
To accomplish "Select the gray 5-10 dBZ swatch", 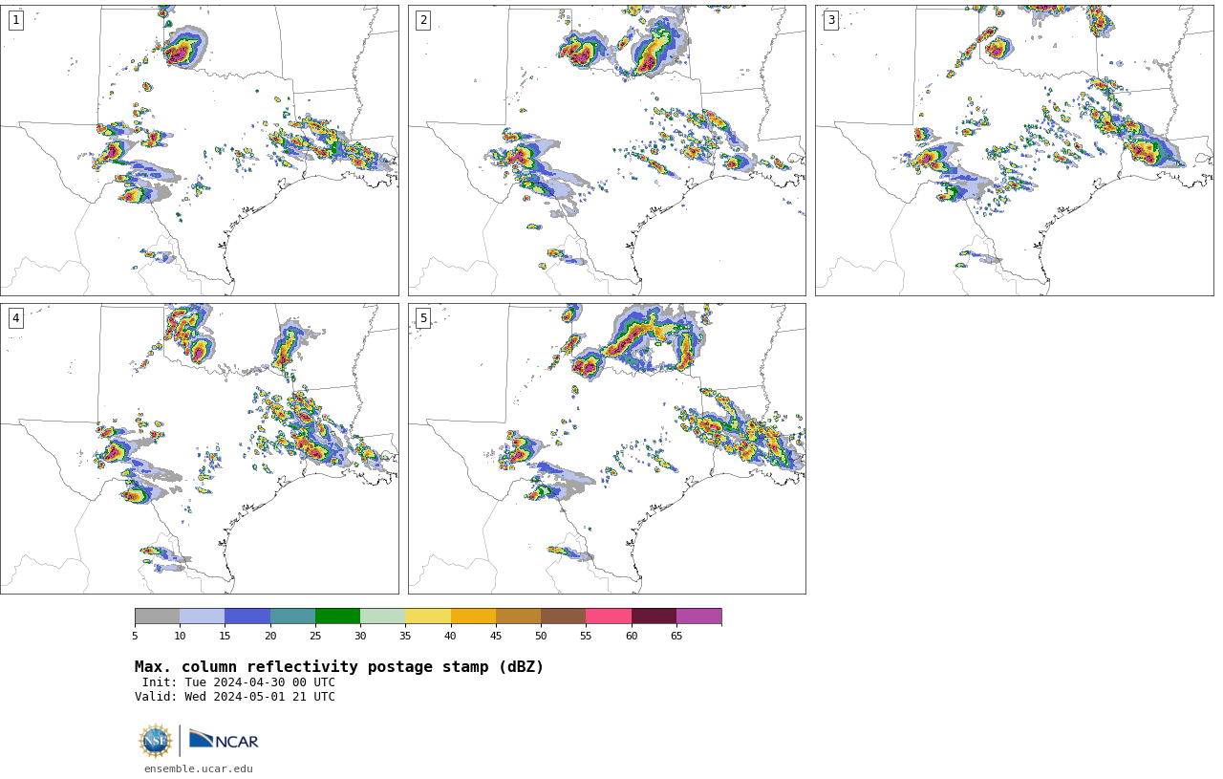I will [157, 616].
